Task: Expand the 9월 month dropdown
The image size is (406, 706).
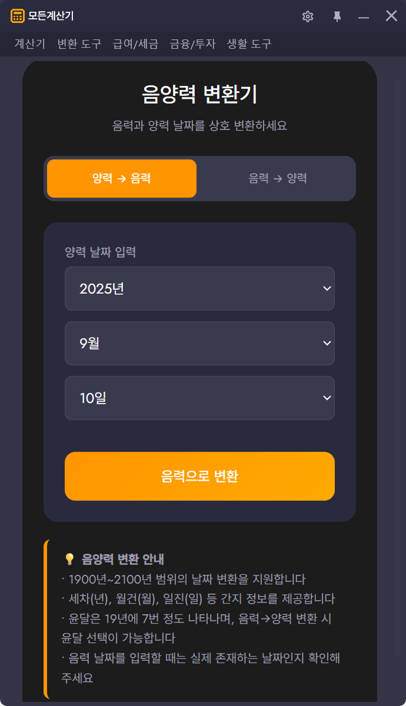Action: coord(199,344)
